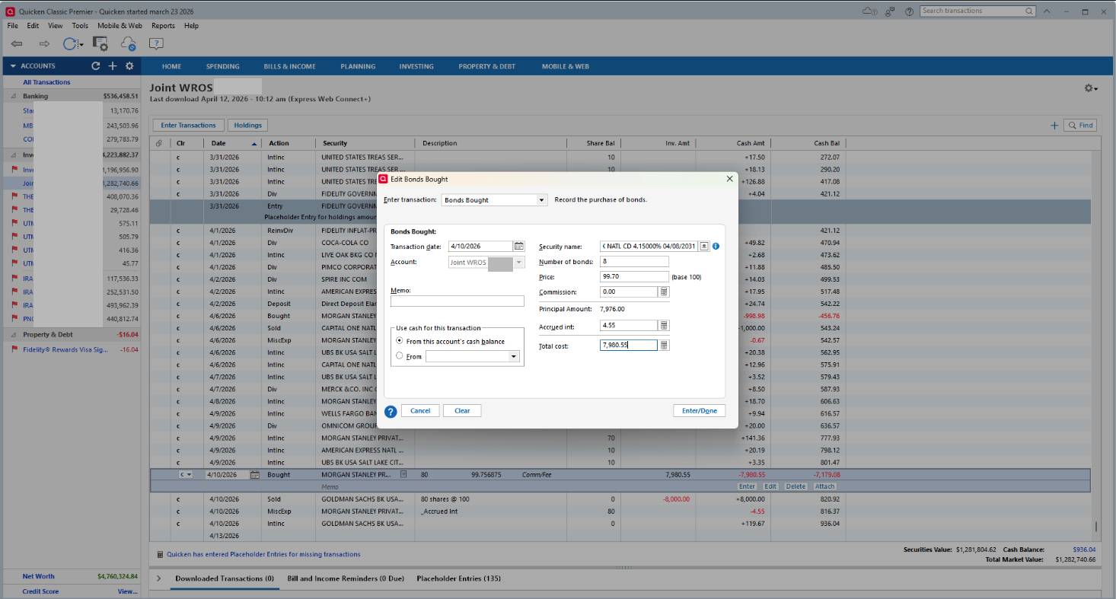The image size is (1116, 599).
Task: Open security list button beside Security name
Action: (x=704, y=246)
